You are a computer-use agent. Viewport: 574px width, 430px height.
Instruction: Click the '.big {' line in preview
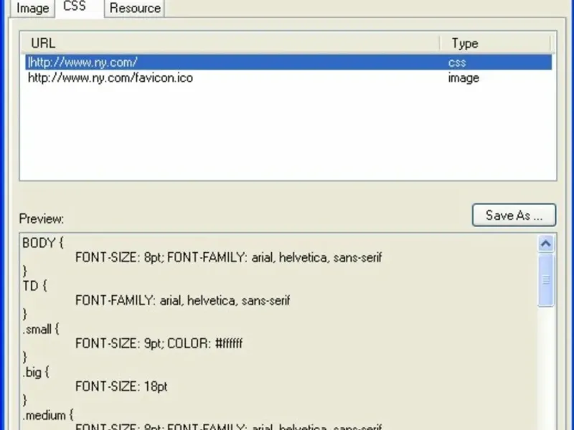(35, 372)
